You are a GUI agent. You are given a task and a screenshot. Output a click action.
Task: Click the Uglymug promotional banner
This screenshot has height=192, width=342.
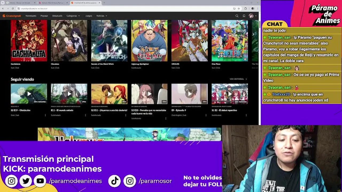[x=130, y=134]
